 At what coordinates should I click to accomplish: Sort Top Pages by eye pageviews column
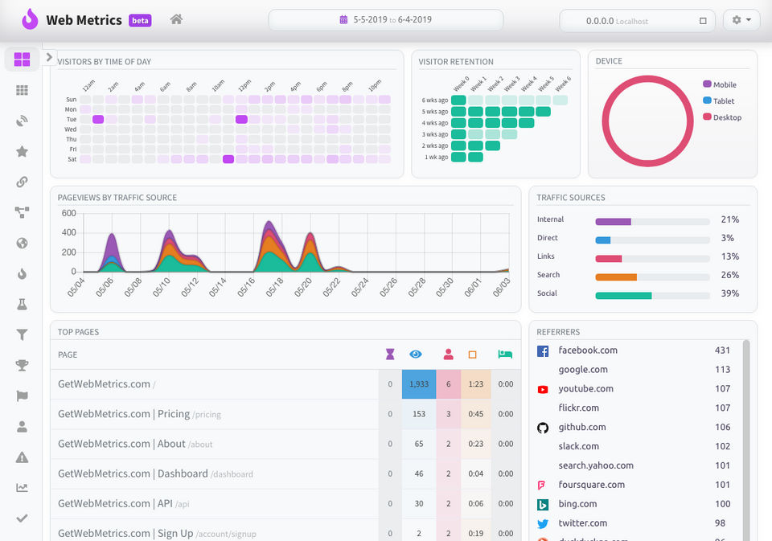(416, 355)
